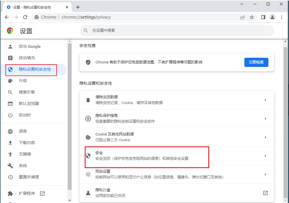This screenshot has width=289, height=203.
Task: Focus the 在设置中搜索 search field
Action: pos(177,30)
